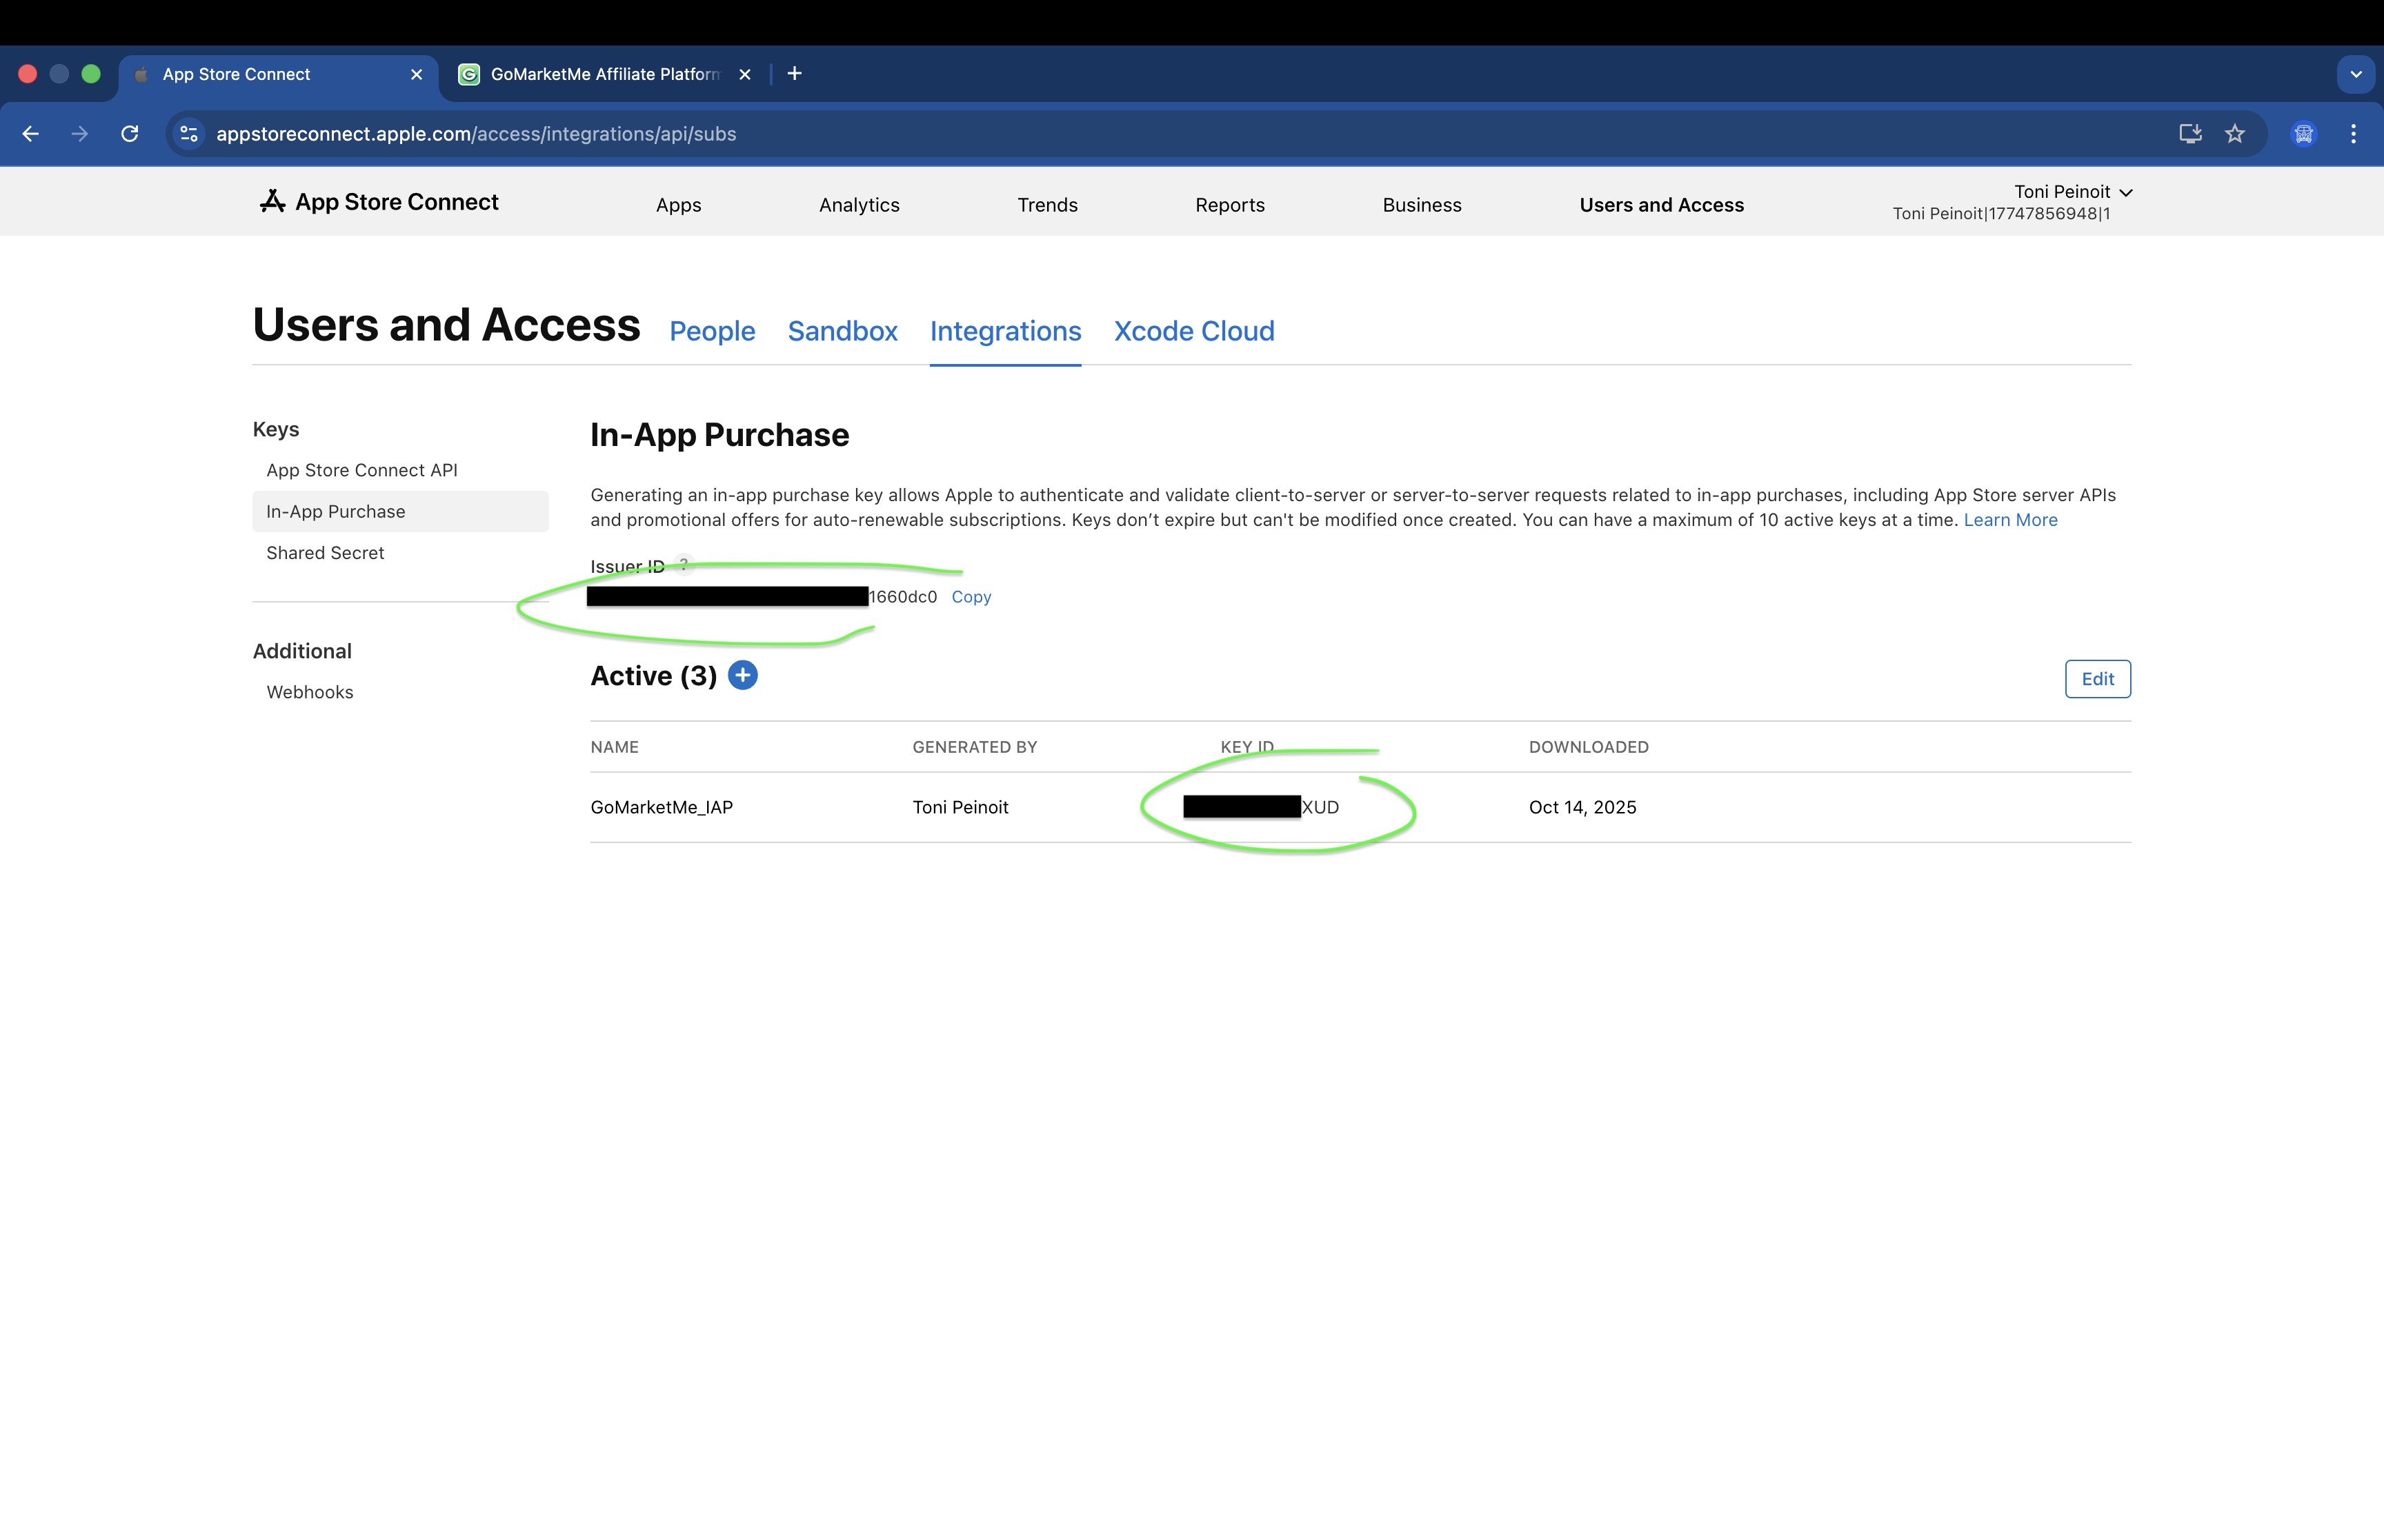Click the forward navigation arrow
Viewport: 2384px width, 1540px height.
[x=80, y=133]
